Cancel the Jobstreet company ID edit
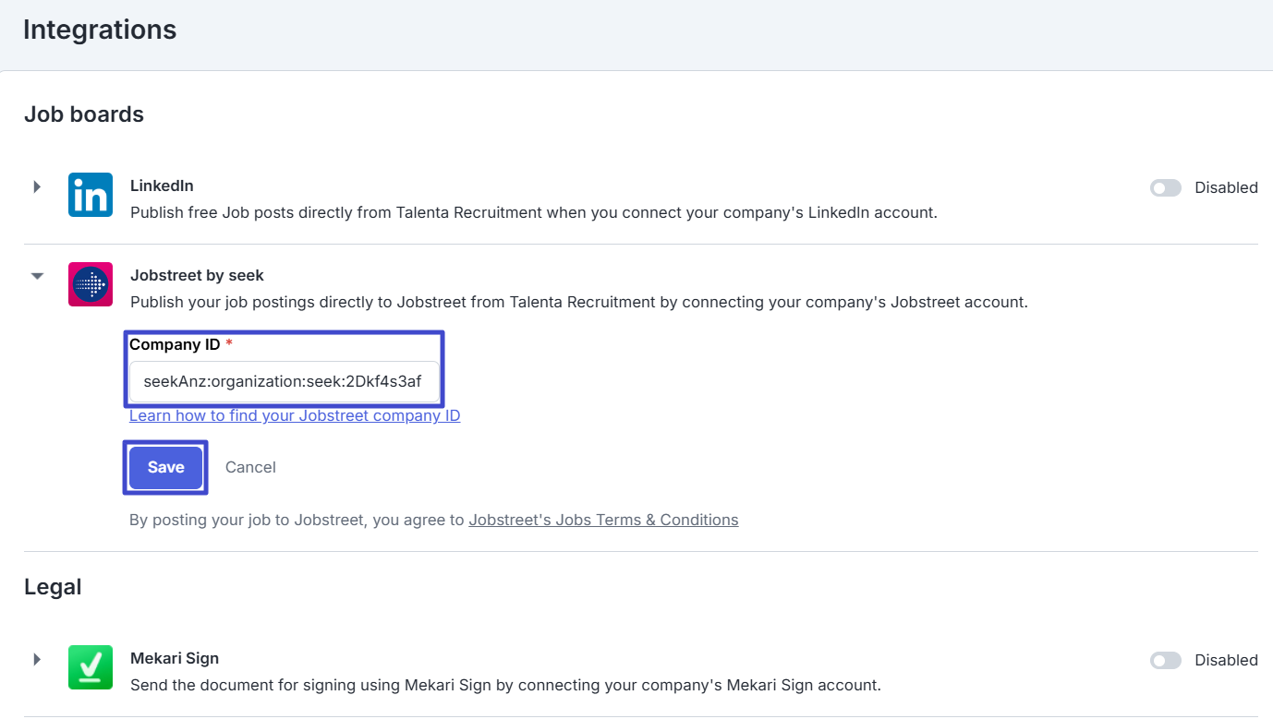 [x=250, y=467]
